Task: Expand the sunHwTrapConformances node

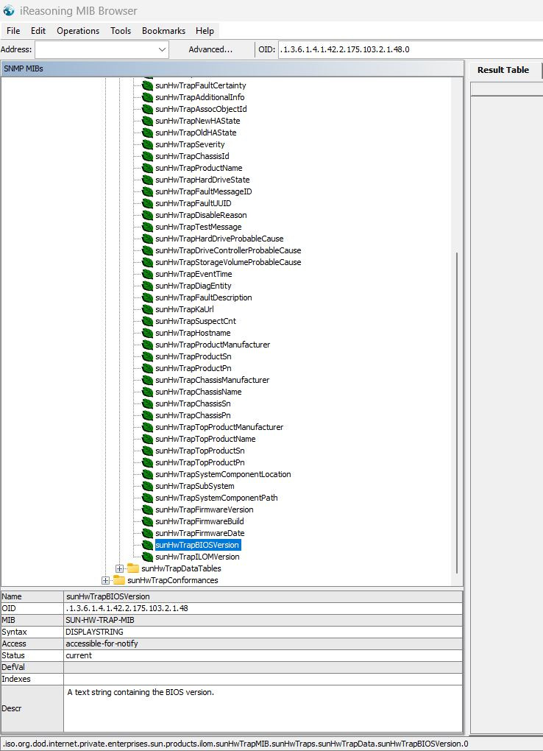Action: (105, 580)
